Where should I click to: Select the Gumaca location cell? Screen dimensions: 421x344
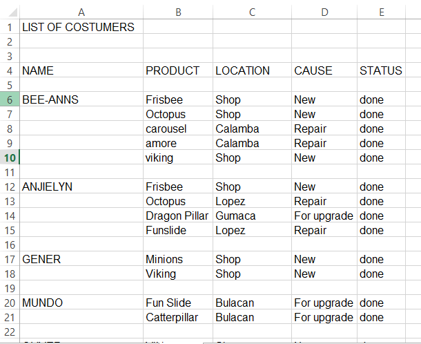click(x=235, y=216)
